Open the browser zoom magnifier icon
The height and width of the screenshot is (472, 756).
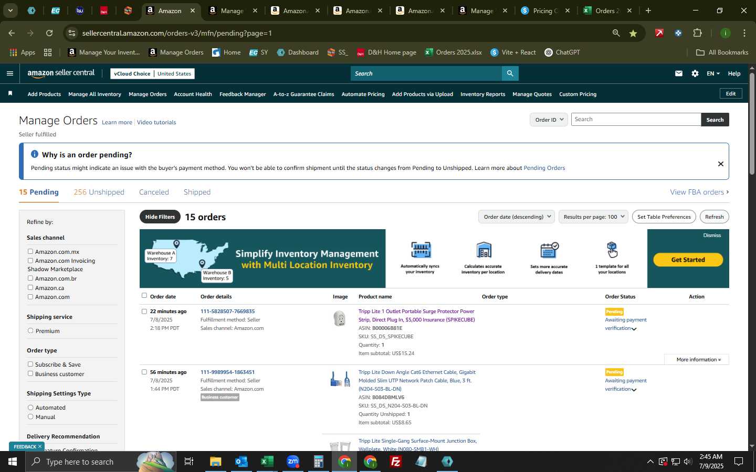click(616, 33)
